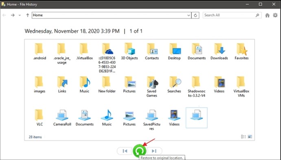The width and height of the screenshot is (281, 160).
Task: Select the Searches folder
Action: [174, 84]
